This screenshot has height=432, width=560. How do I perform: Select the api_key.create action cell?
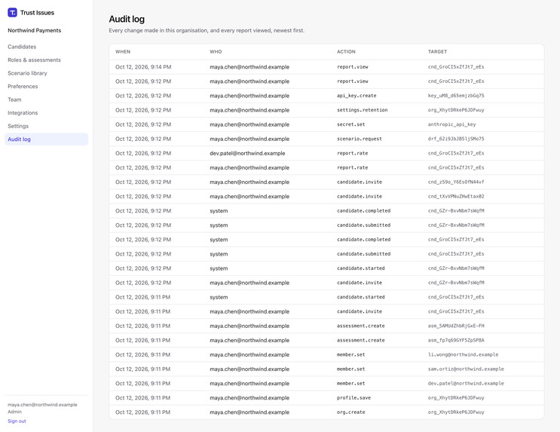[357, 96]
